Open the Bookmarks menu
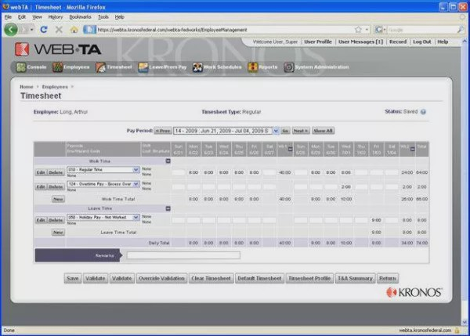This screenshot has height=336, width=470. click(x=80, y=17)
